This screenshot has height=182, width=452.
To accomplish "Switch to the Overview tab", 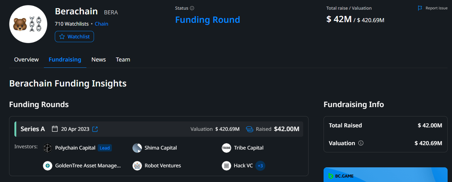I will coord(26,59).
